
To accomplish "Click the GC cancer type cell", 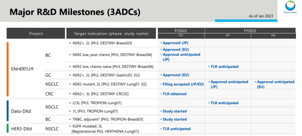I will coord(48,75).
